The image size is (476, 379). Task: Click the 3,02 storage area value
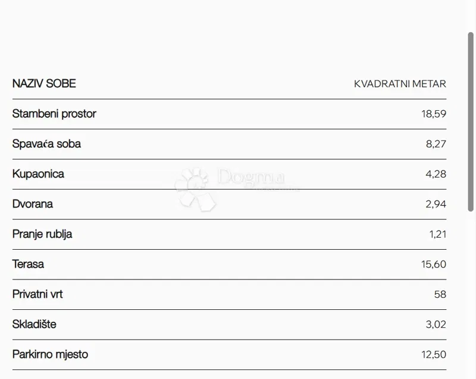pyautogui.click(x=436, y=324)
